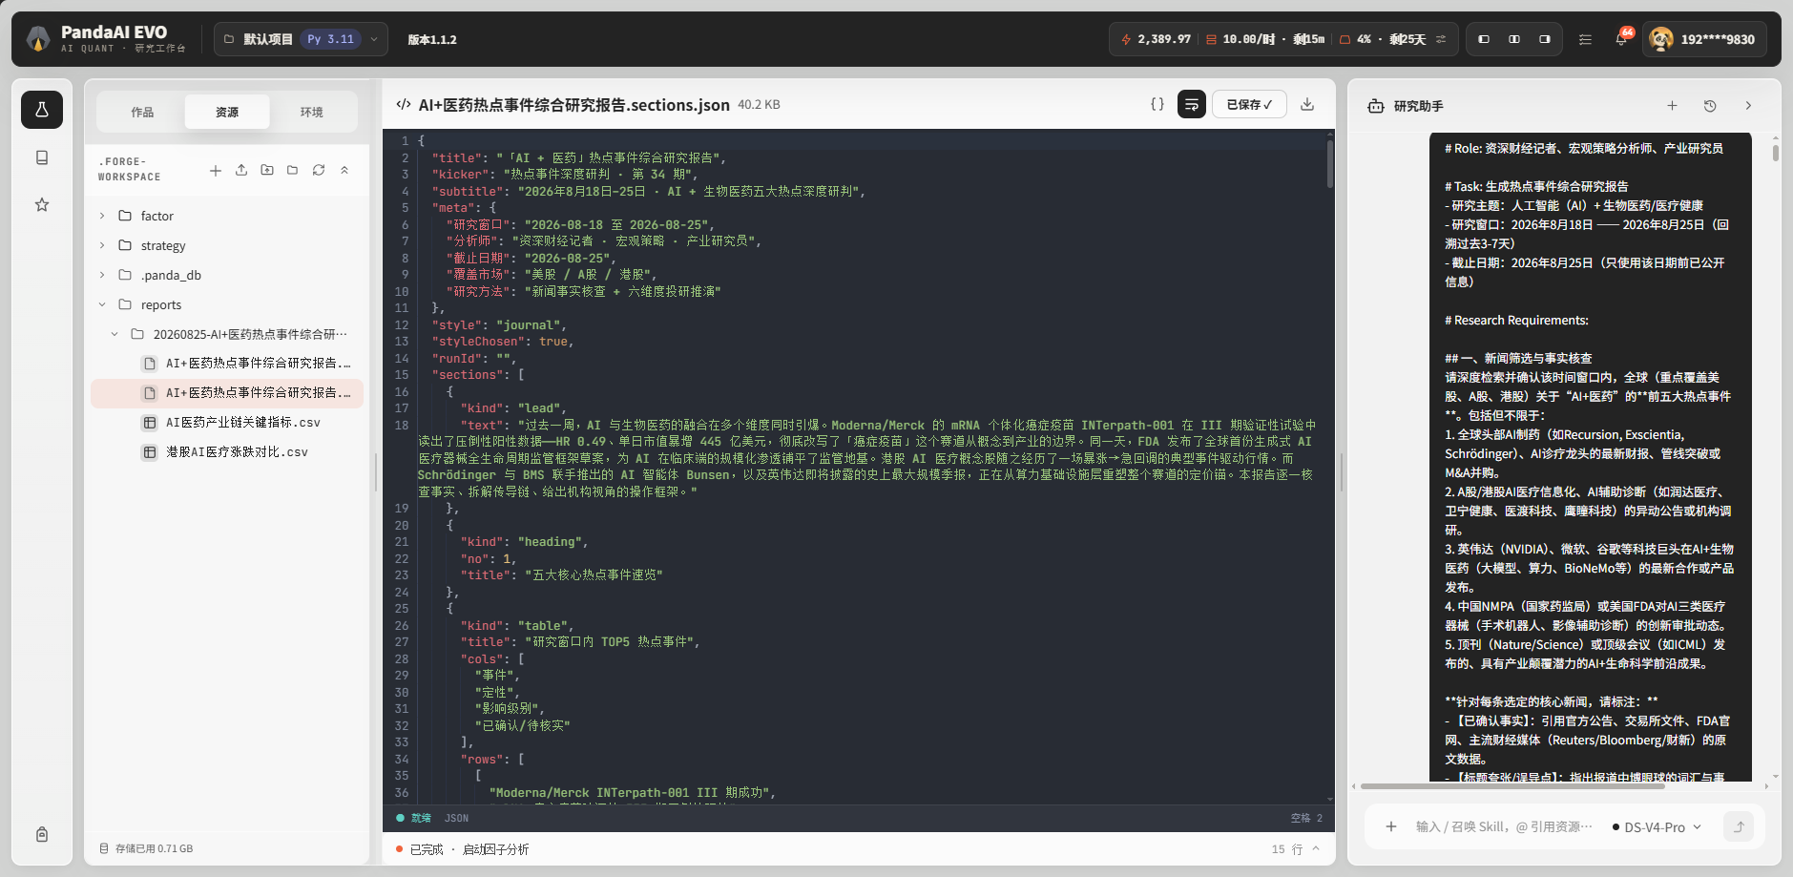The width and height of the screenshot is (1793, 877).
Task: Toggle word wrap in the editor
Action: [1192, 104]
